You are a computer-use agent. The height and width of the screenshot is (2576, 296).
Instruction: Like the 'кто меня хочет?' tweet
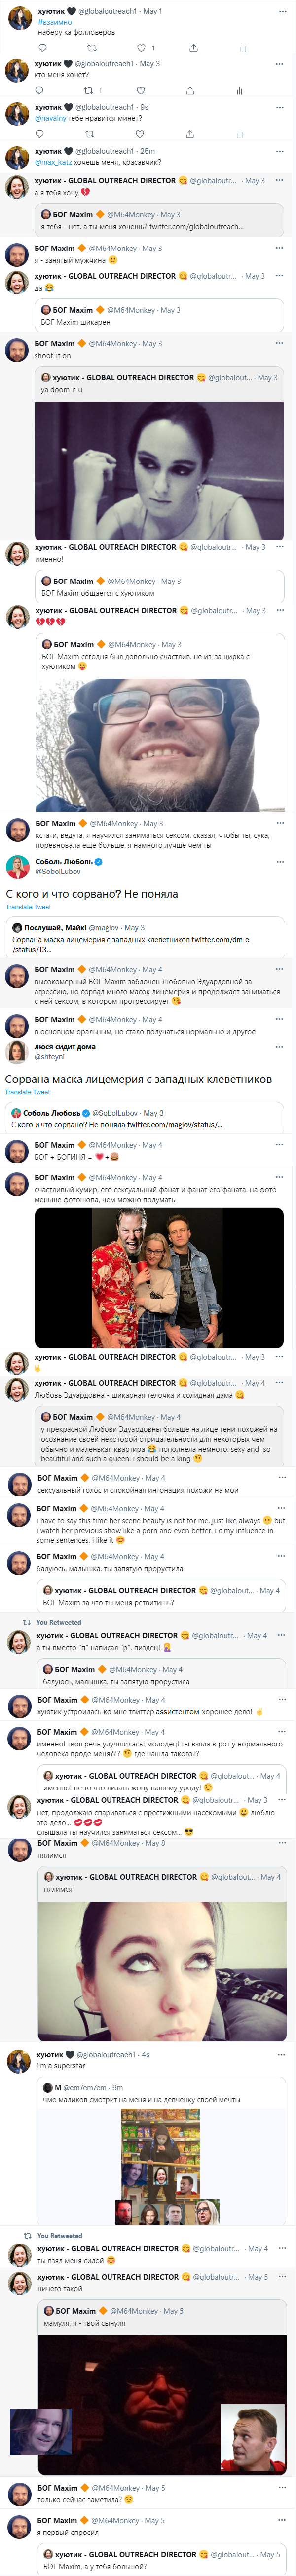[x=140, y=91]
